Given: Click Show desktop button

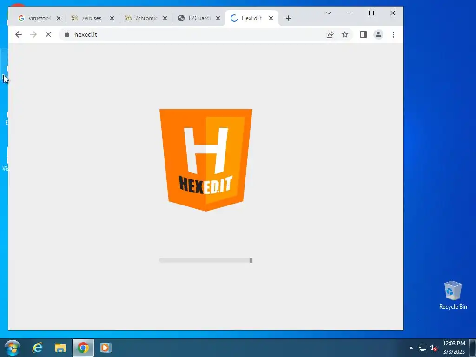Looking at the screenshot, I should pyautogui.click(x=473, y=348).
